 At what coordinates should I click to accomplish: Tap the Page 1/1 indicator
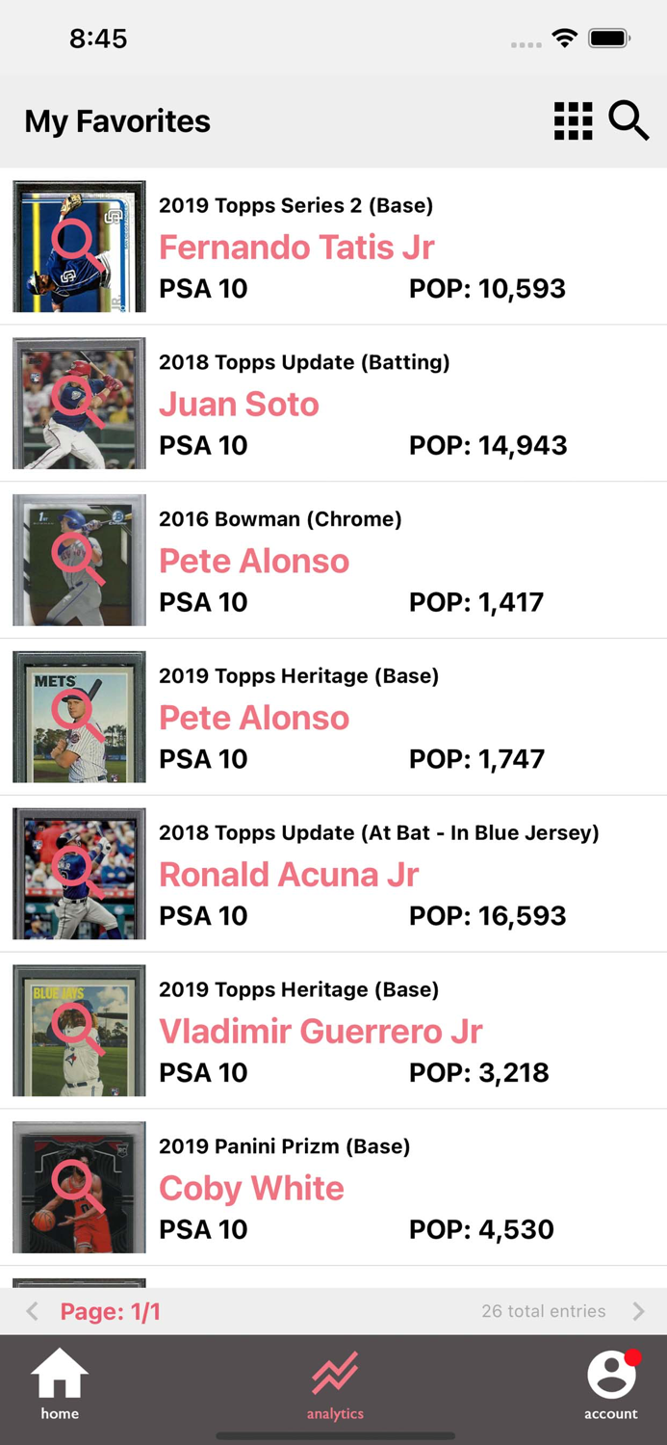pyautogui.click(x=110, y=1311)
